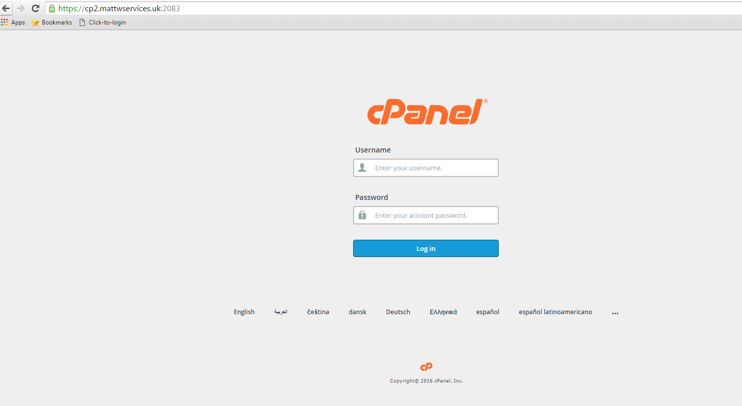Click the user icon in username field
The width and height of the screenshot is (742, 406).
click(x=362, y=168)
